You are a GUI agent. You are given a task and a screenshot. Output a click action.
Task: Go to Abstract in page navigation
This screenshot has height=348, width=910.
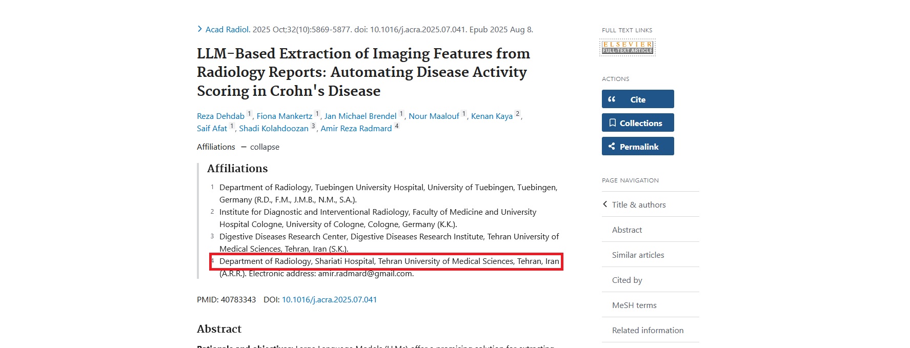[626, 230]
